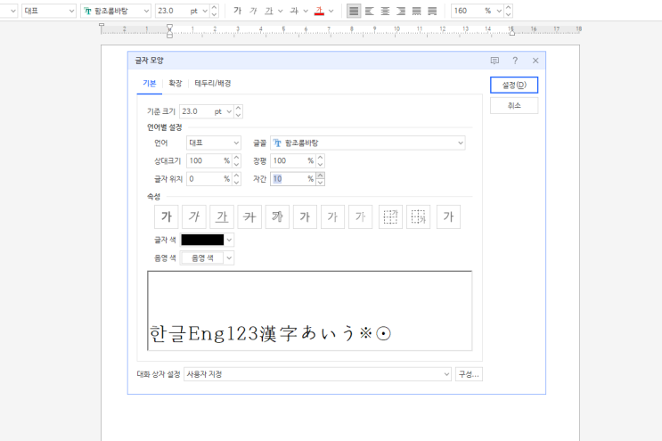Image resolution: width=662 pixels, height=441 pixels.
Task: Switch to the 기본 tab
Action: pyautogui.click(x=150, y=83)
